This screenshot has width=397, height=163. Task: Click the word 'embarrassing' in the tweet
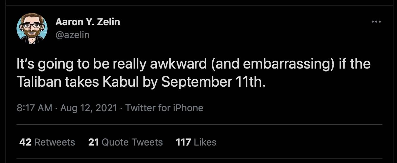coord(286,64)
